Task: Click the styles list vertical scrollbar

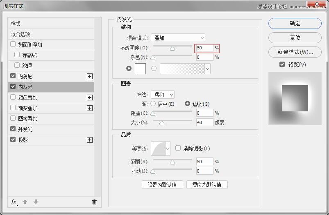Action: pyautogui.click(x=98, y=107)
